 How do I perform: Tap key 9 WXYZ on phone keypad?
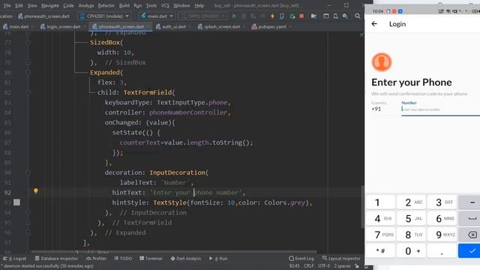[x=442, y=235]
